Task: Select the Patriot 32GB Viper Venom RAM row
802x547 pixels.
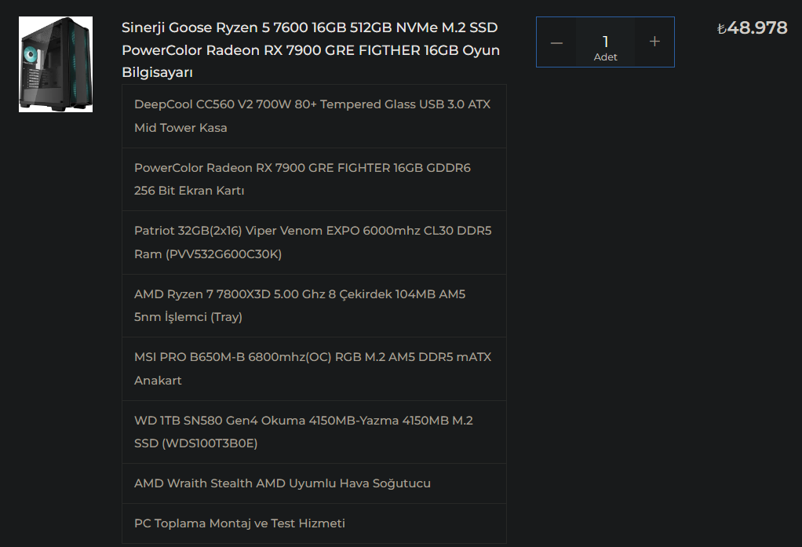Action: click(x=314, y=243)
